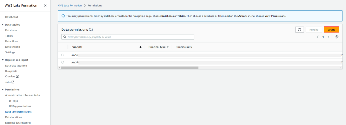346x125 pixels.
Task: Click the Grant button
Action: click(331, 30)
